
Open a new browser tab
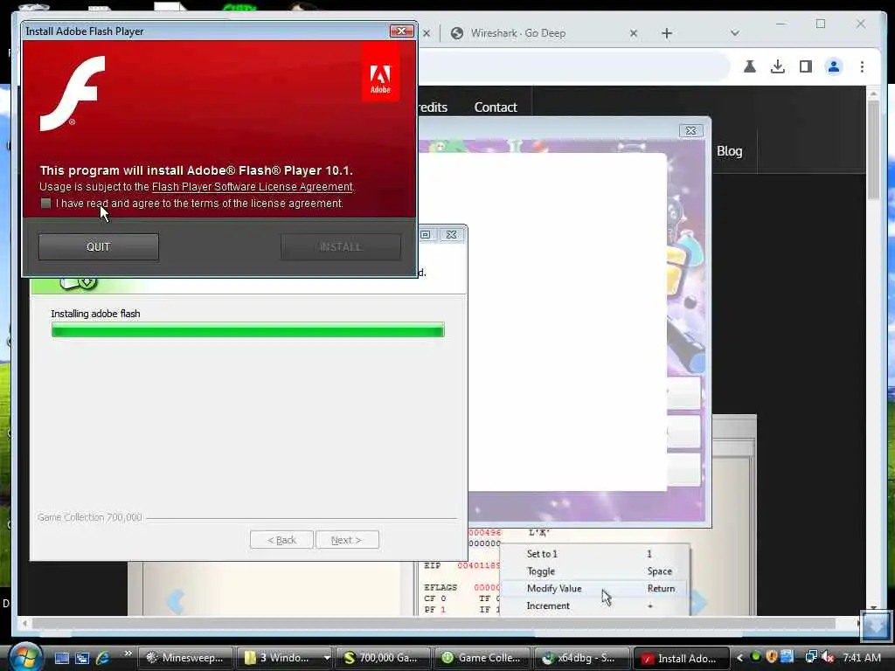point(667,33)
